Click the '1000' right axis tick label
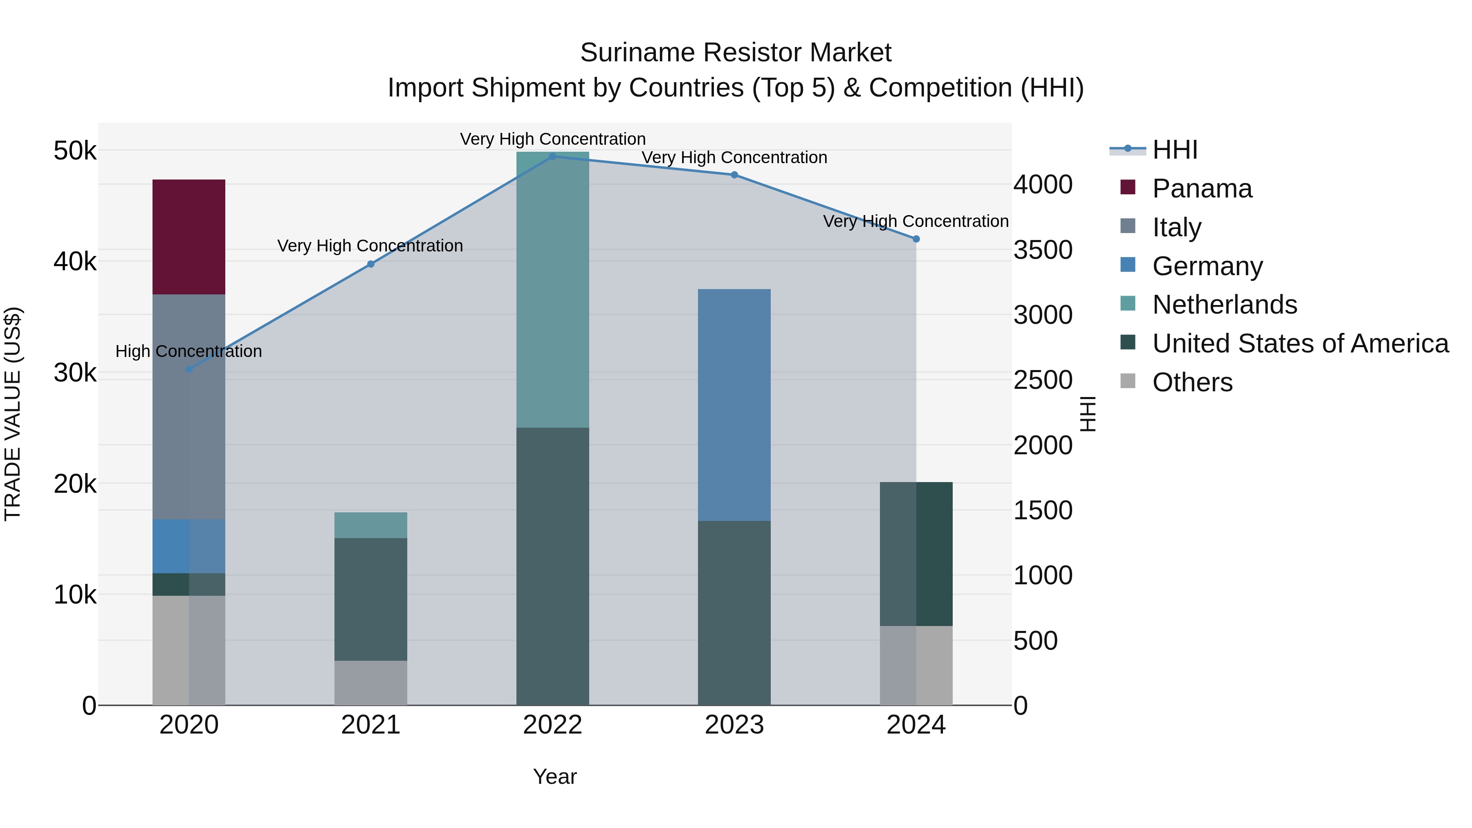Screen dimensions: 1472x828 click(x=1043, y=575)
